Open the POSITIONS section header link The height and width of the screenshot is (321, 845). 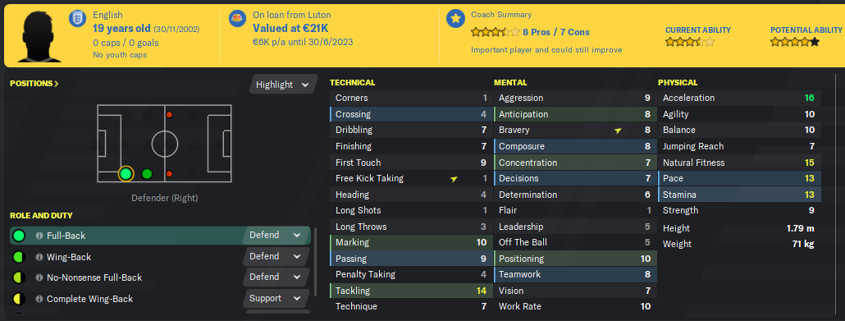(34, 84)
